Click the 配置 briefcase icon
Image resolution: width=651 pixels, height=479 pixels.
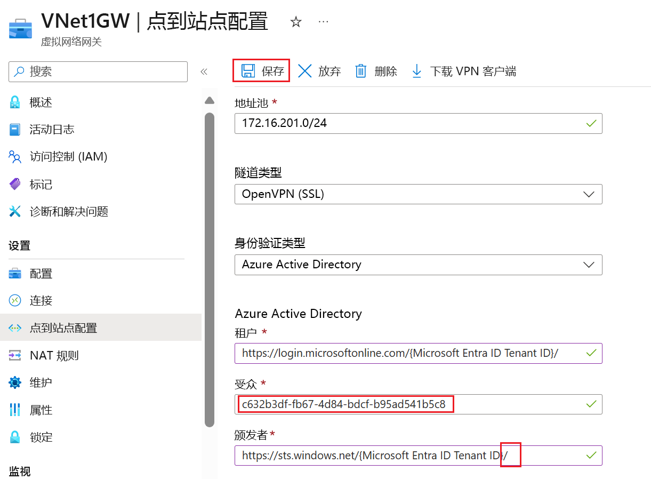click(x=15, y=274)
